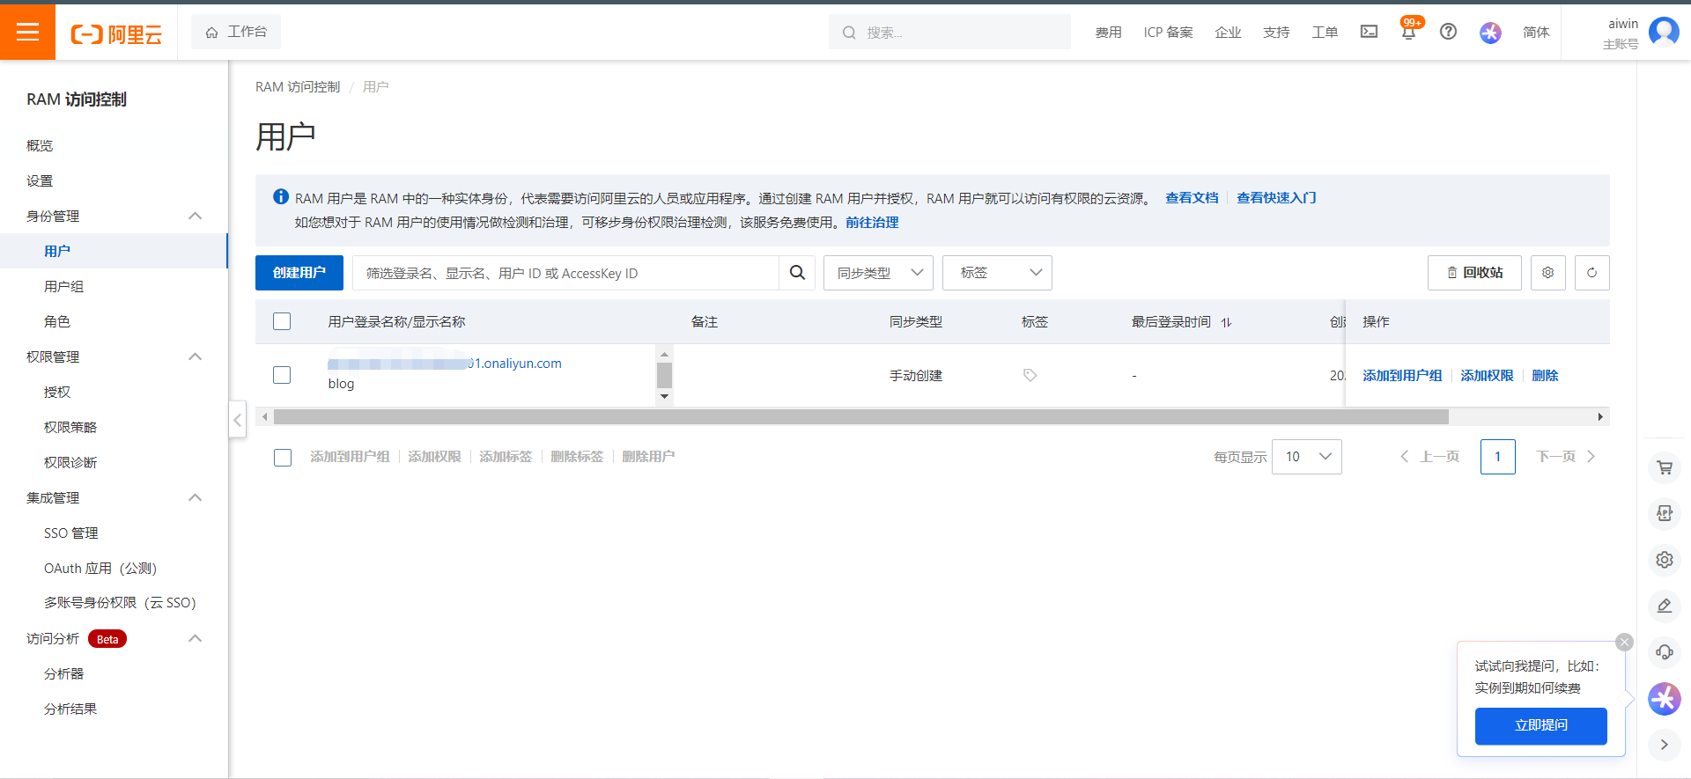Collapse the left navigation panel

pos(237,420)
